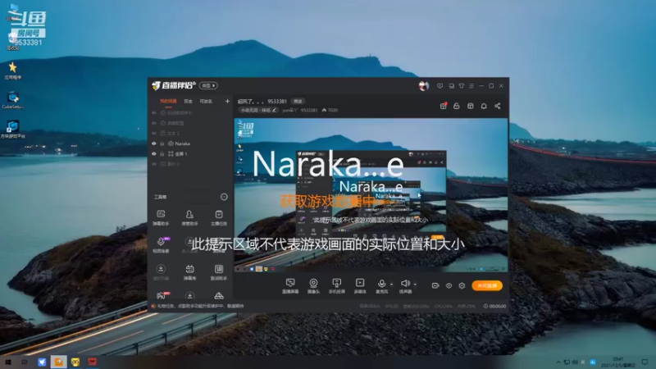Open the 主播任务 tool
Image resolution: width=656 pixels, height=369 pixels.
click(x=218, y=217)
